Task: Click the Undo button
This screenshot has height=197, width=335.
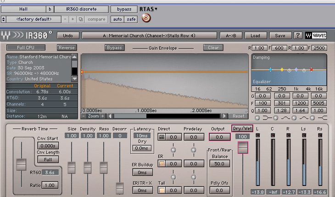Action: tap(67, 35)
